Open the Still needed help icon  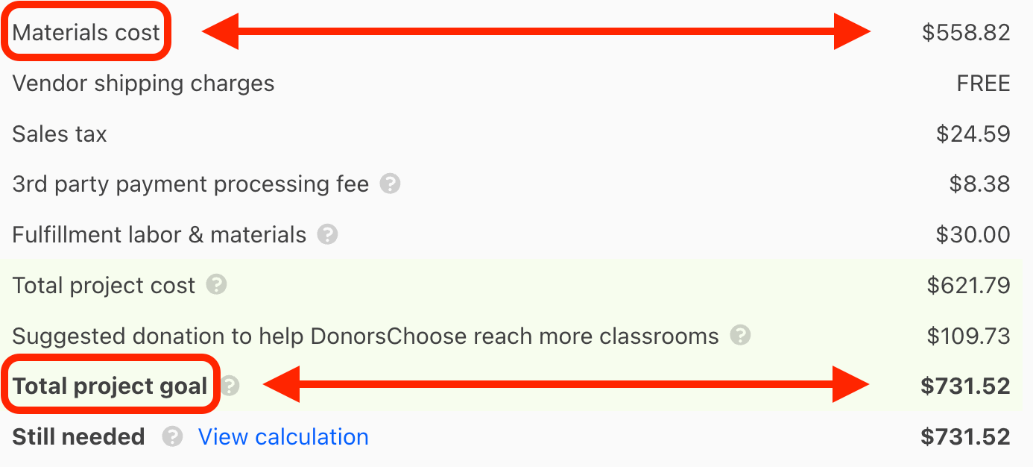[x=173, y=436]
